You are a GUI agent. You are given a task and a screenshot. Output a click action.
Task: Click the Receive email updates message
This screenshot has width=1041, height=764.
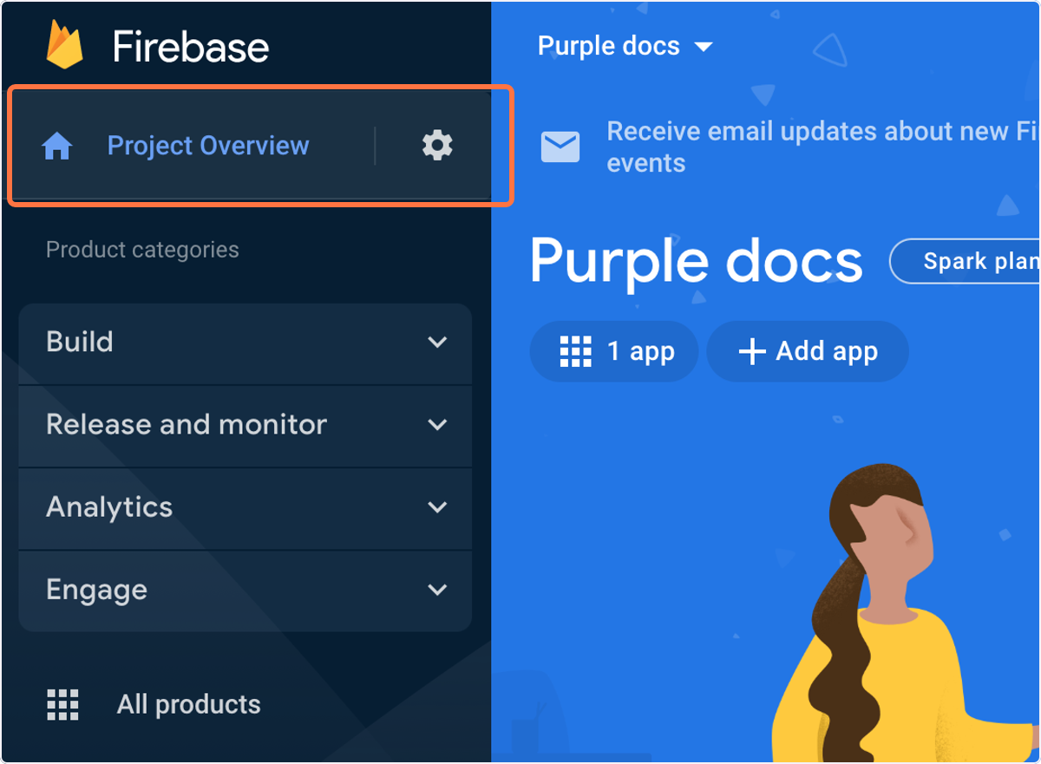point(822,147)
